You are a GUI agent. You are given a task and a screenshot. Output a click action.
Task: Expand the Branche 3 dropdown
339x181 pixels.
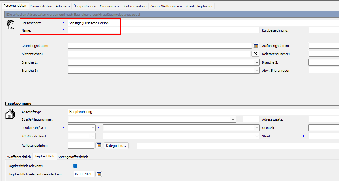[257, 71]
